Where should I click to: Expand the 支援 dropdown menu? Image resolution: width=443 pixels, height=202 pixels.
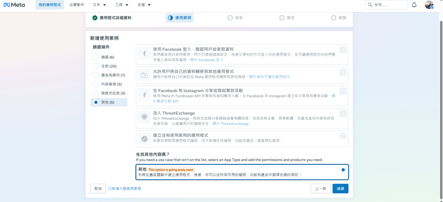(144, 5)
